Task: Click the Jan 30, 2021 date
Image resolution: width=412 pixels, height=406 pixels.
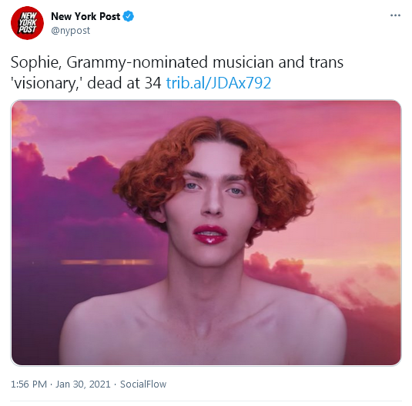Action: coord(82,384)
